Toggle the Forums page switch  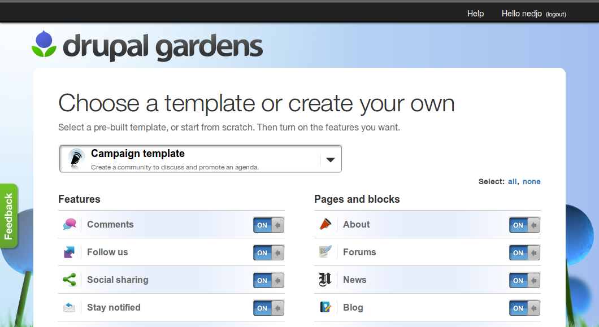pyautogui.click(x=524, y=252)
